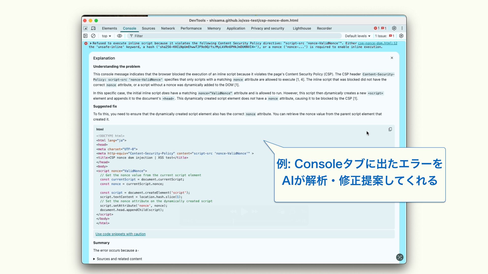Click the live expression eye icon
Screen dimensions: 488x274
119,36
